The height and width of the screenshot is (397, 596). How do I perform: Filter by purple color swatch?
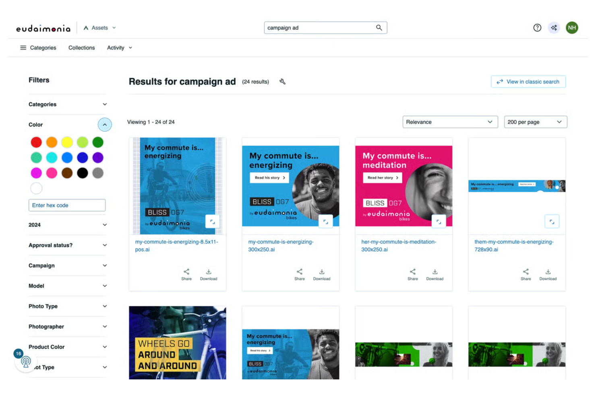(98, 158)
